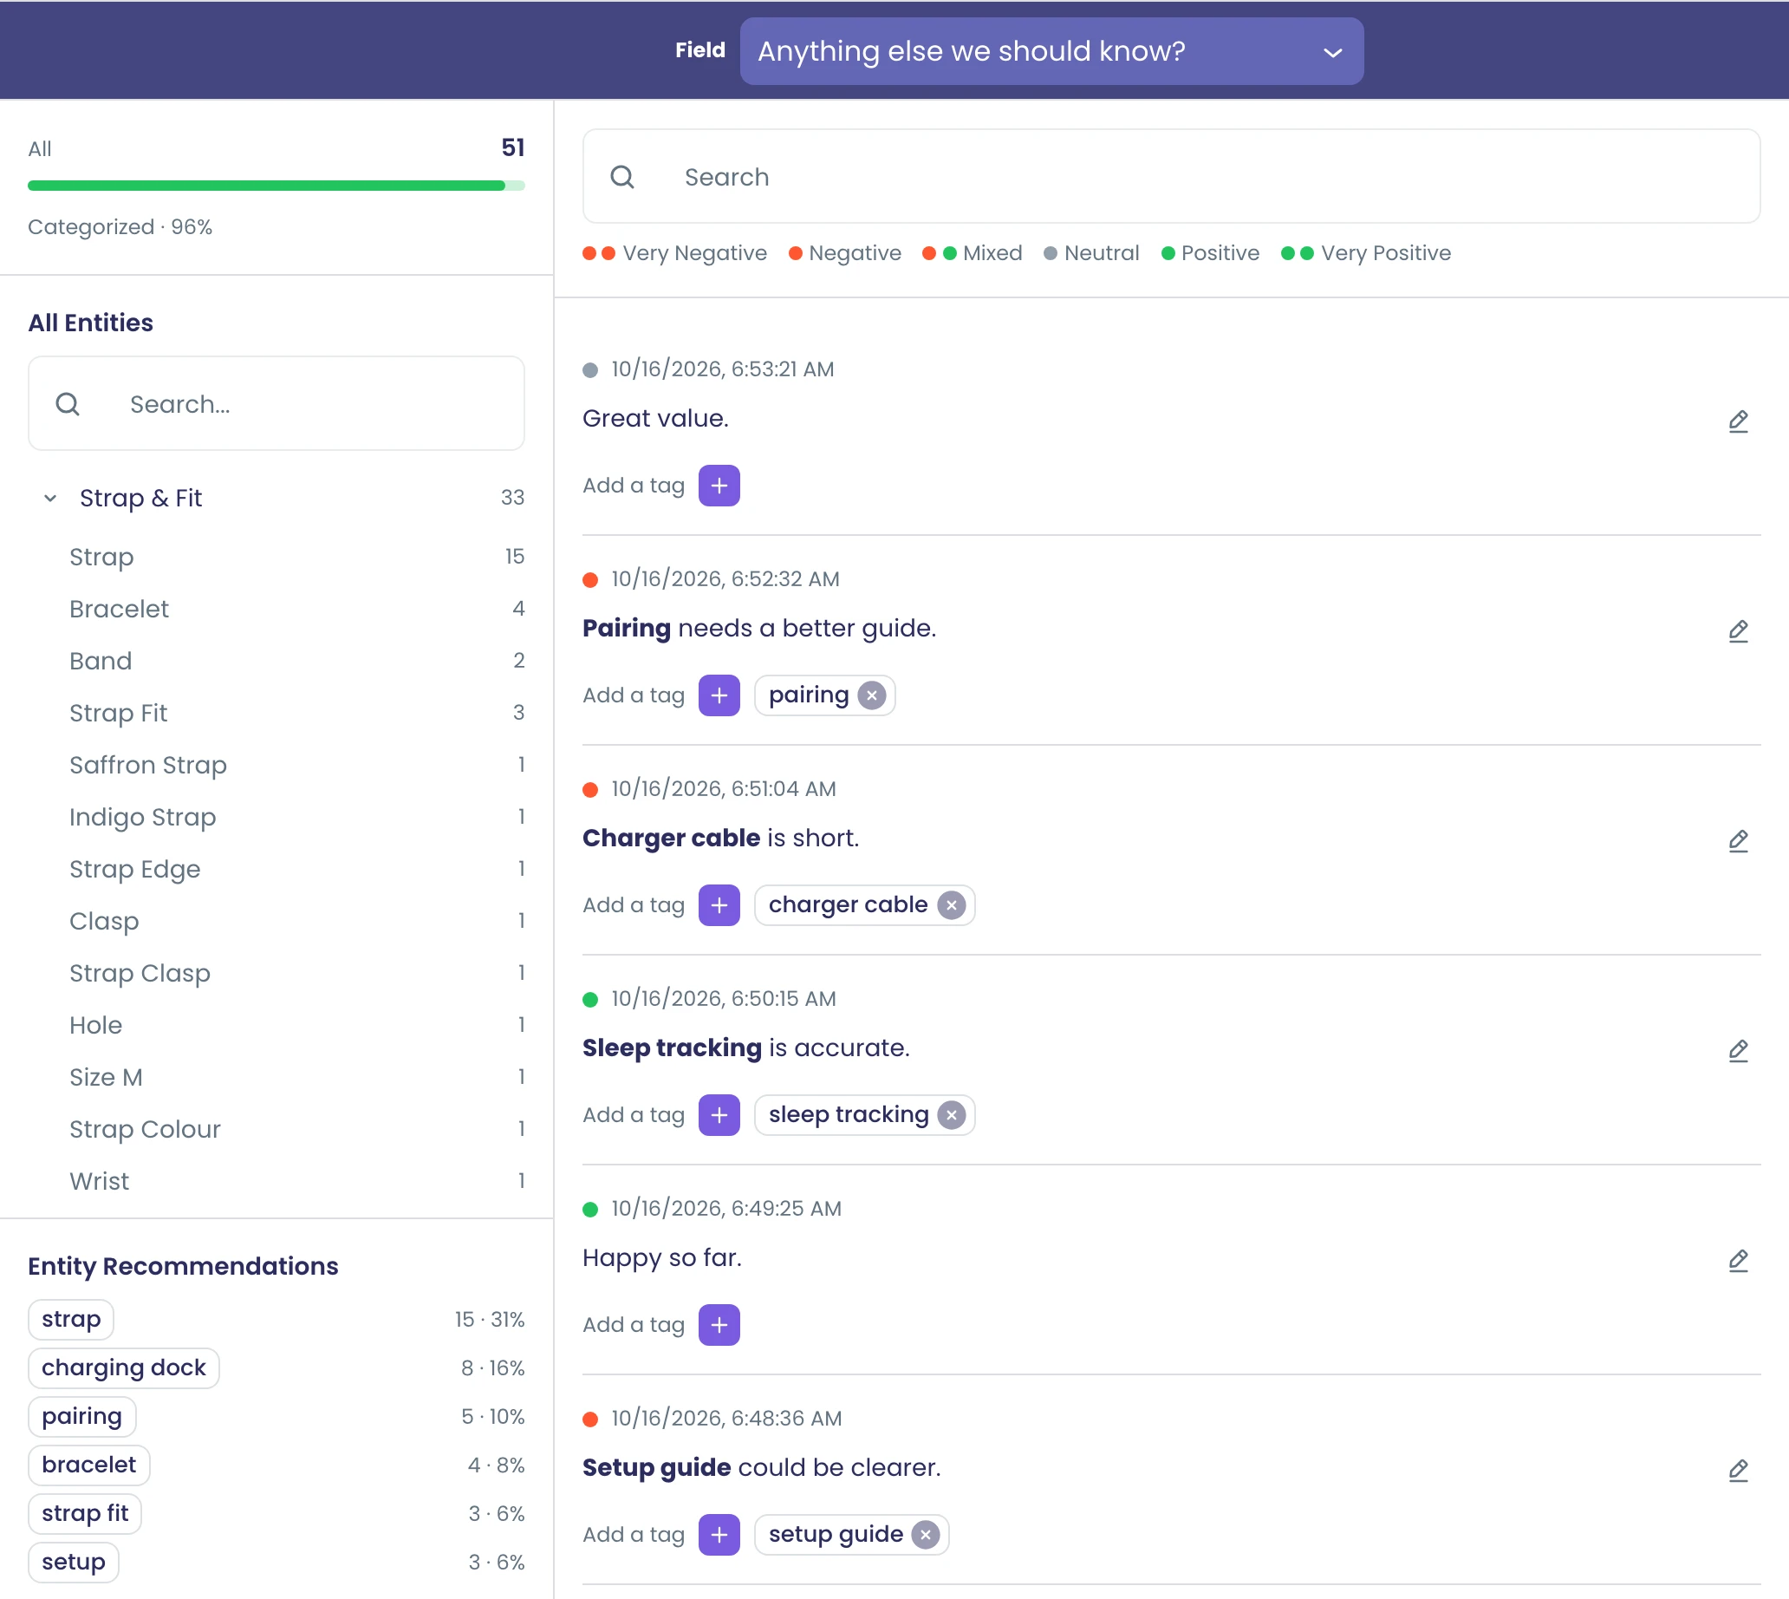Edit the 'Sleep tracking is accurate' response

1737,1051
